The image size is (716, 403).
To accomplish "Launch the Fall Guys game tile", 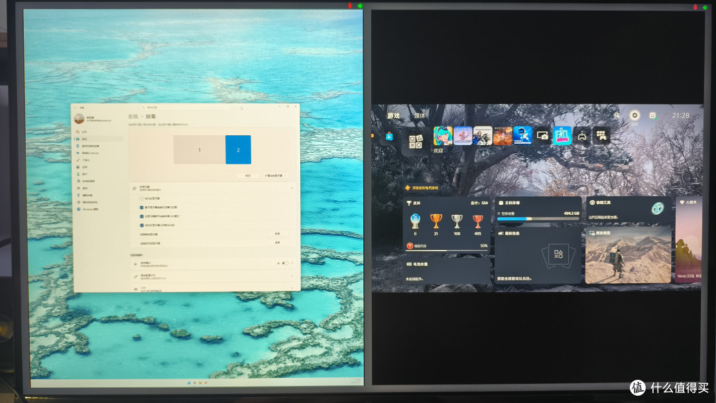I will (x=562, y=136).
